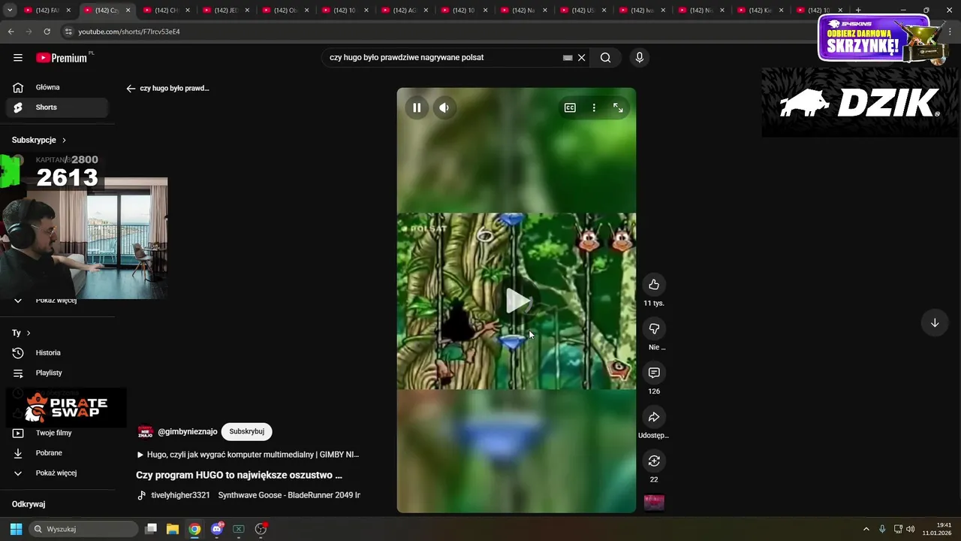View site information icon in address bar
This screenshot has height=541, width=961.
point(68,32)
